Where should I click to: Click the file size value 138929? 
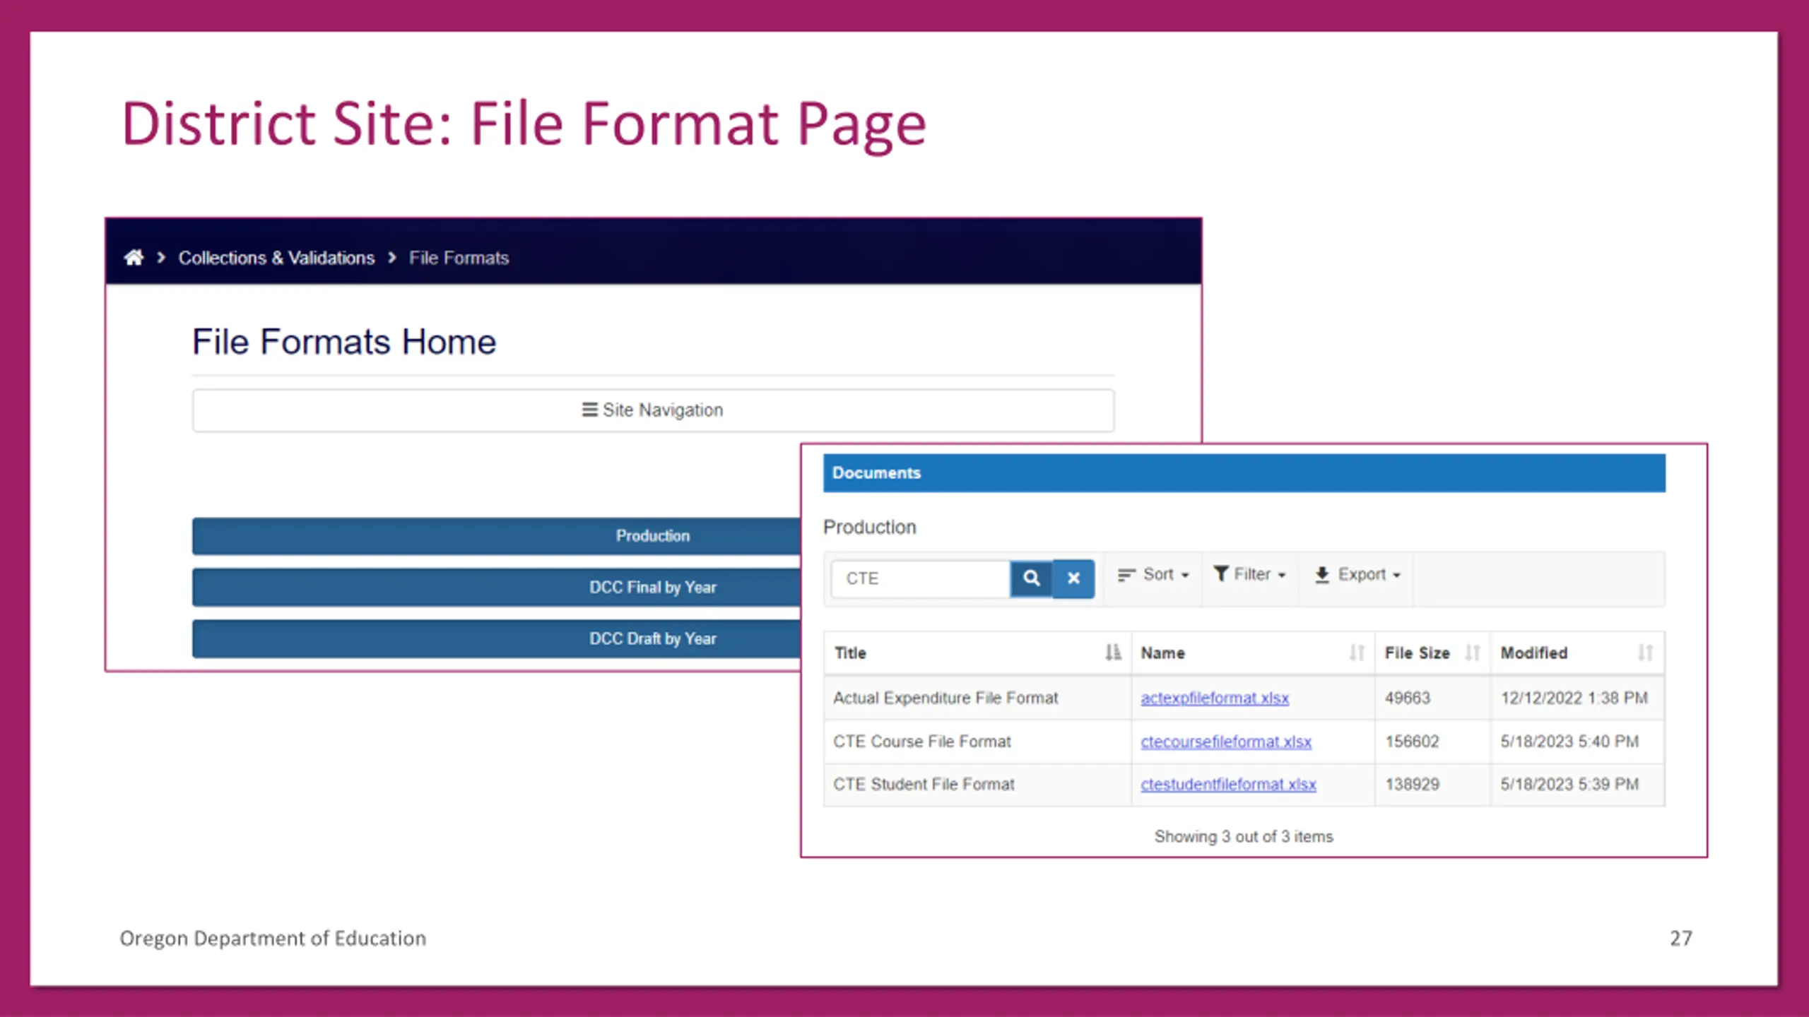(1412, 785)
